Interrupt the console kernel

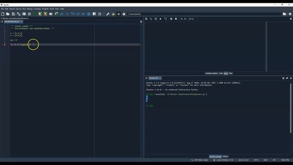pyautogui.click(x=283, y=78)
